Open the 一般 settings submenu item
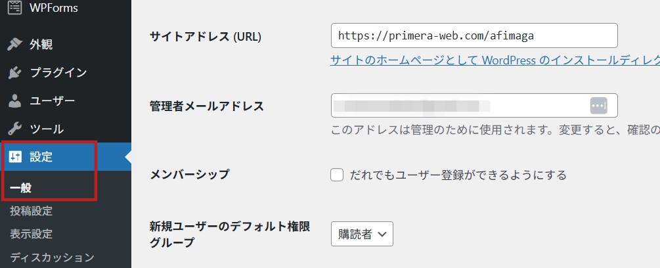 (21, 188)
